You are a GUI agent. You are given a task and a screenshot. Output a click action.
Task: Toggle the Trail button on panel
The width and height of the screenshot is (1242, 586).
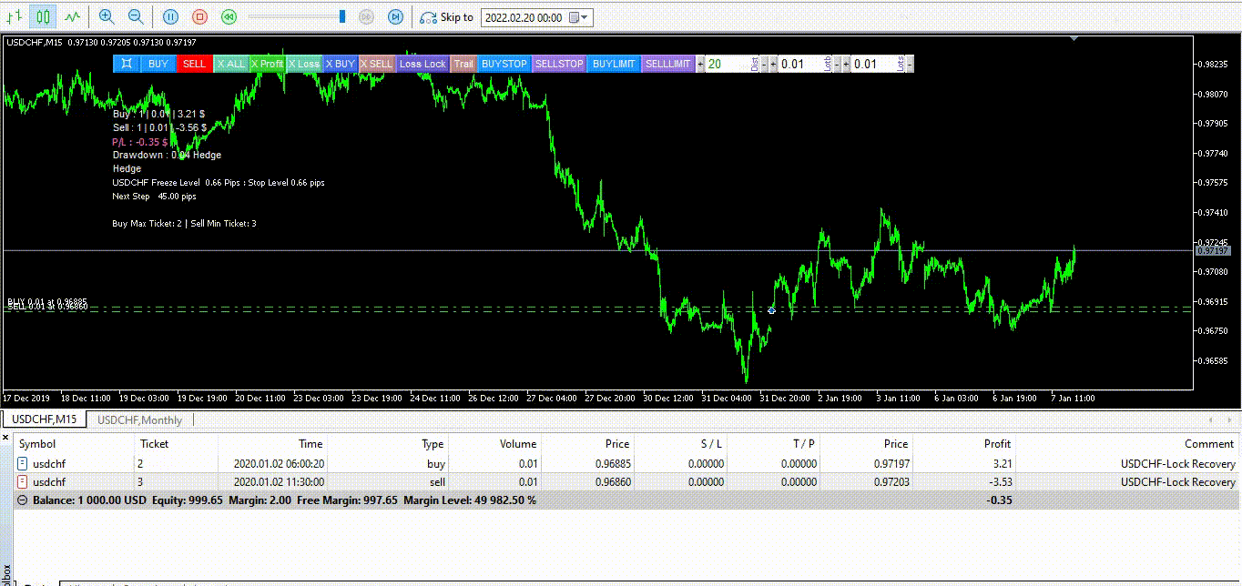pos(463,64)
